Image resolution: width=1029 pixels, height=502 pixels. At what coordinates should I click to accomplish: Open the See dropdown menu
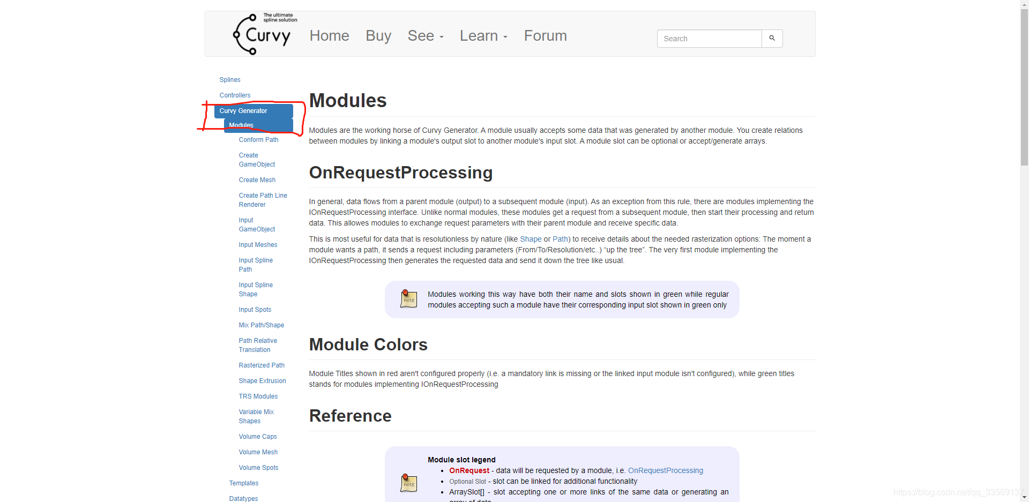pyautogui.click(x=426, y=36)
